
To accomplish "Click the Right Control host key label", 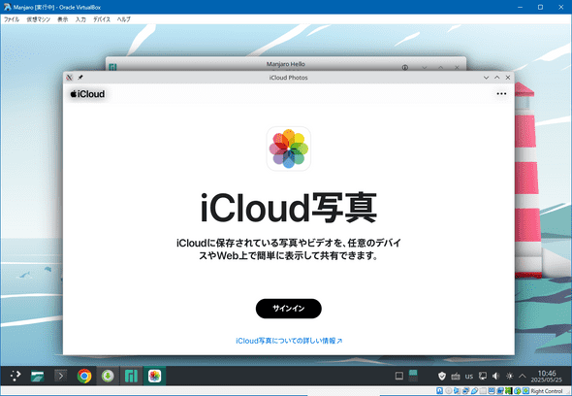I will click(546, 391).
